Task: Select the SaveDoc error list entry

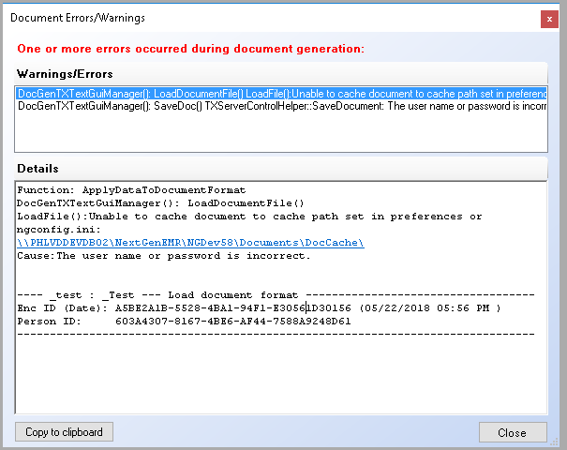Action: pyautogui.click(x=281, y=106)
